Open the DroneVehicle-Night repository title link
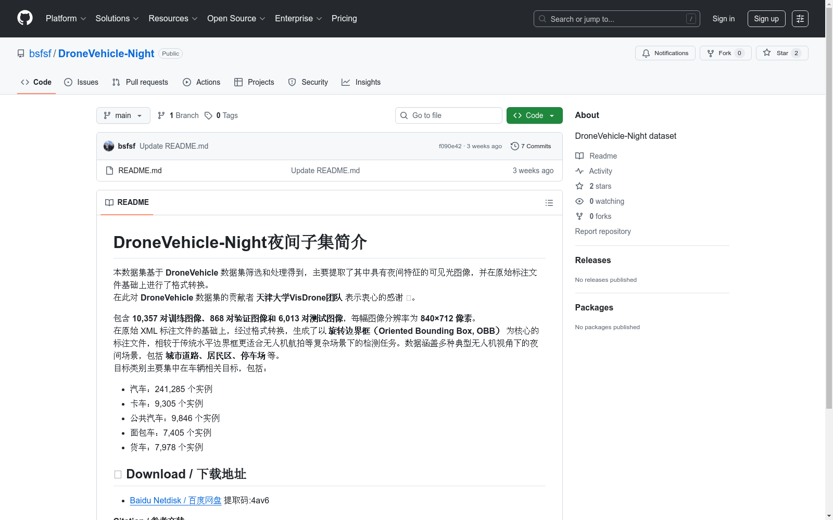The image size is (833, 520). coord(106,54)
